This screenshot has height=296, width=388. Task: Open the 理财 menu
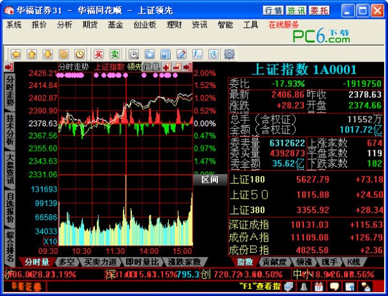coord(174,25)
